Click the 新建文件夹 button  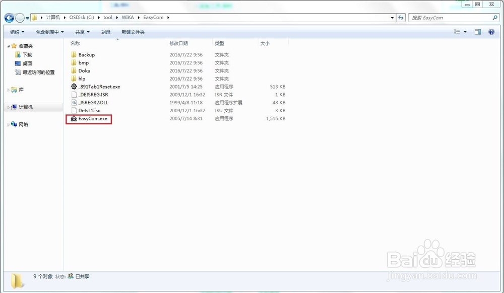click(133, 32)
